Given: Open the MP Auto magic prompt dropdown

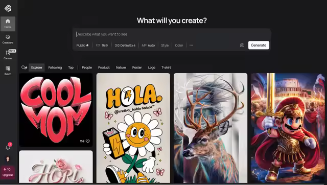Looking at the screenshot, I should 148,45.
